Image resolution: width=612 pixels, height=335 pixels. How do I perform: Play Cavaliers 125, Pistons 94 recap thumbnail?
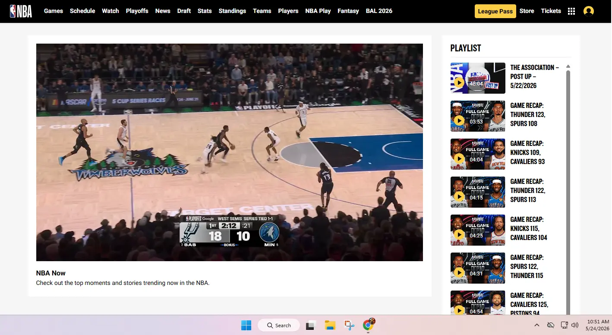(478, 303)
